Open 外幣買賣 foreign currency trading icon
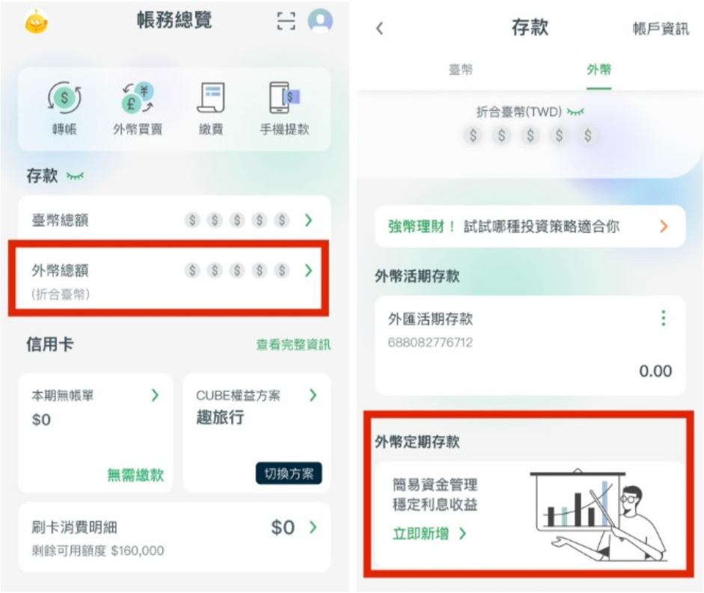The height and width of the screenshot is (593, 704). (138, 97)
